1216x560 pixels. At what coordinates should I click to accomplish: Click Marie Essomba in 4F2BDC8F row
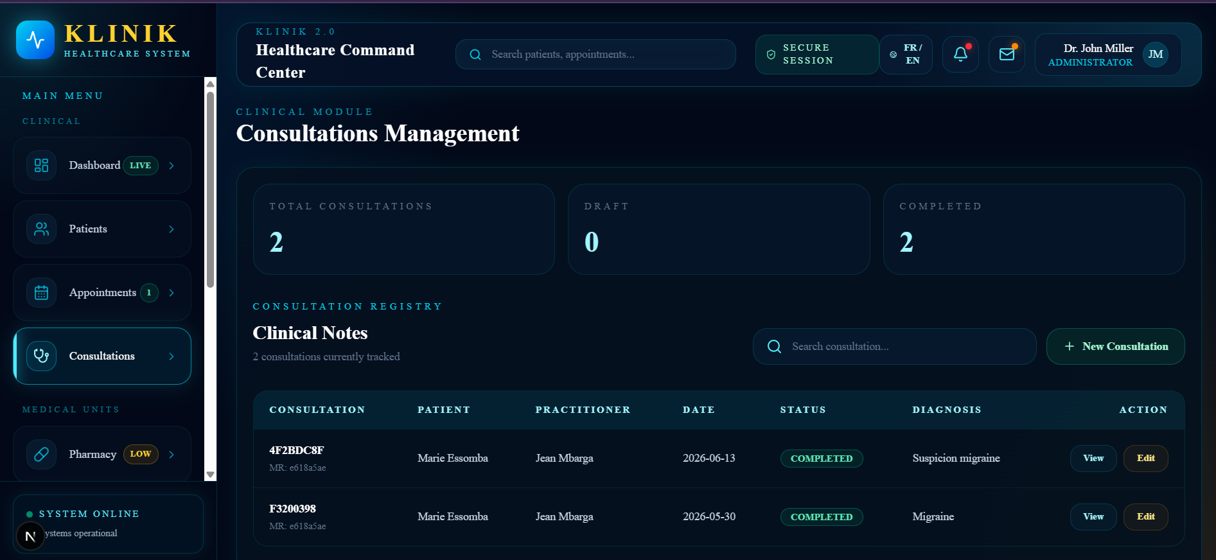click(453, 459)
